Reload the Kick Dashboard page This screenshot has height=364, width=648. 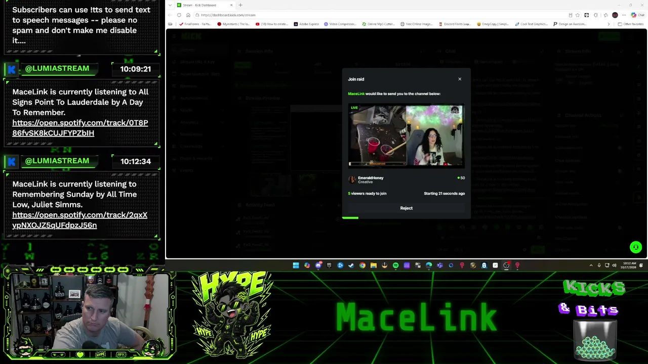point(179,15)
